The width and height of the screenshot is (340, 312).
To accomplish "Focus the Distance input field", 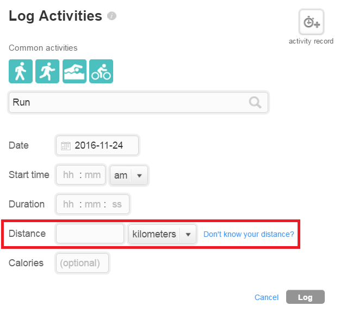I will (x=90, y=234).
